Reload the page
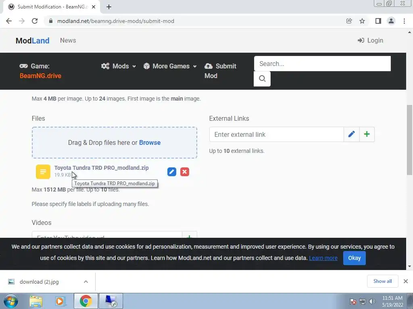 pyautogui.click(x=35, y=21)
